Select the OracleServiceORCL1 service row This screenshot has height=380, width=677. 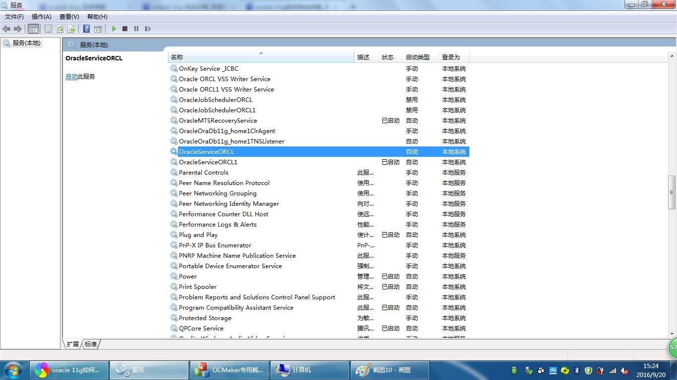319,162
